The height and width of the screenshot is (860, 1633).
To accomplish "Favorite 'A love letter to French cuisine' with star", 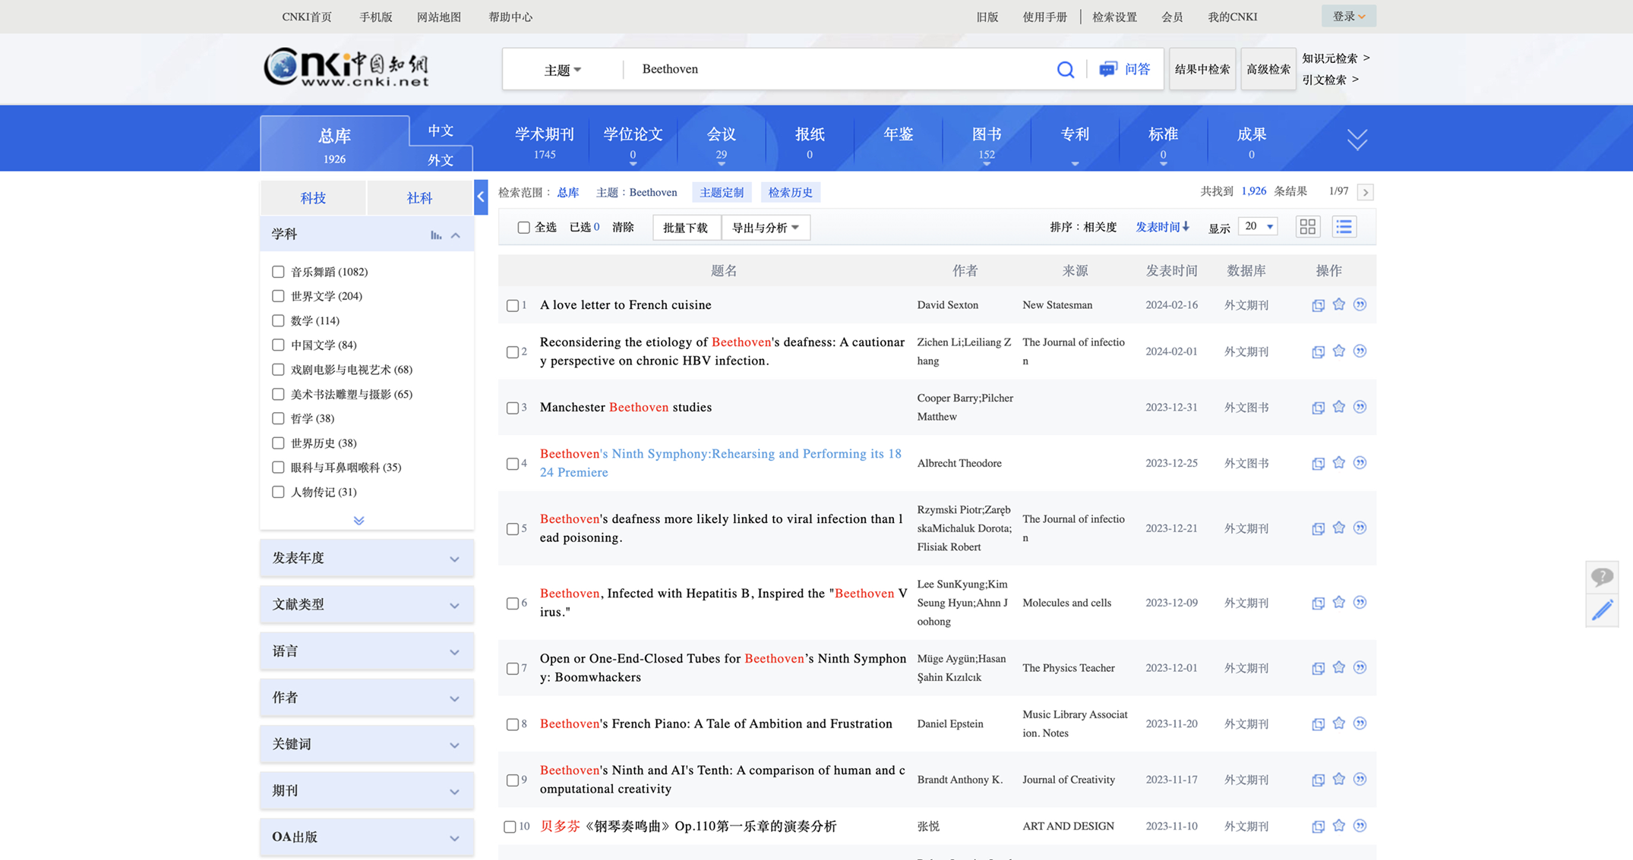I will [1339, 304].
